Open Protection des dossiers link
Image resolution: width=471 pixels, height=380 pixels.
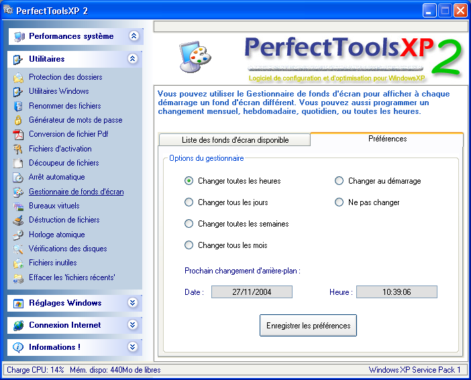(x=66, y=77)
